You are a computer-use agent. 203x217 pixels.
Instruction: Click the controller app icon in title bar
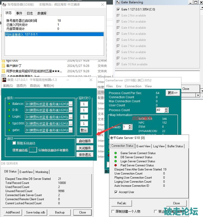tap(4, 80)
